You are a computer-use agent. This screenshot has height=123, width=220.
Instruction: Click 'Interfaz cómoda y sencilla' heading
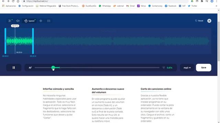tap(58, 89)
